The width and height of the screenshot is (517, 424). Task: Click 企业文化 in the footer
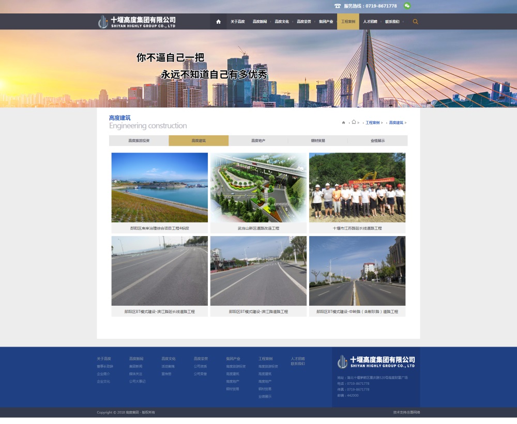(103, 382)
